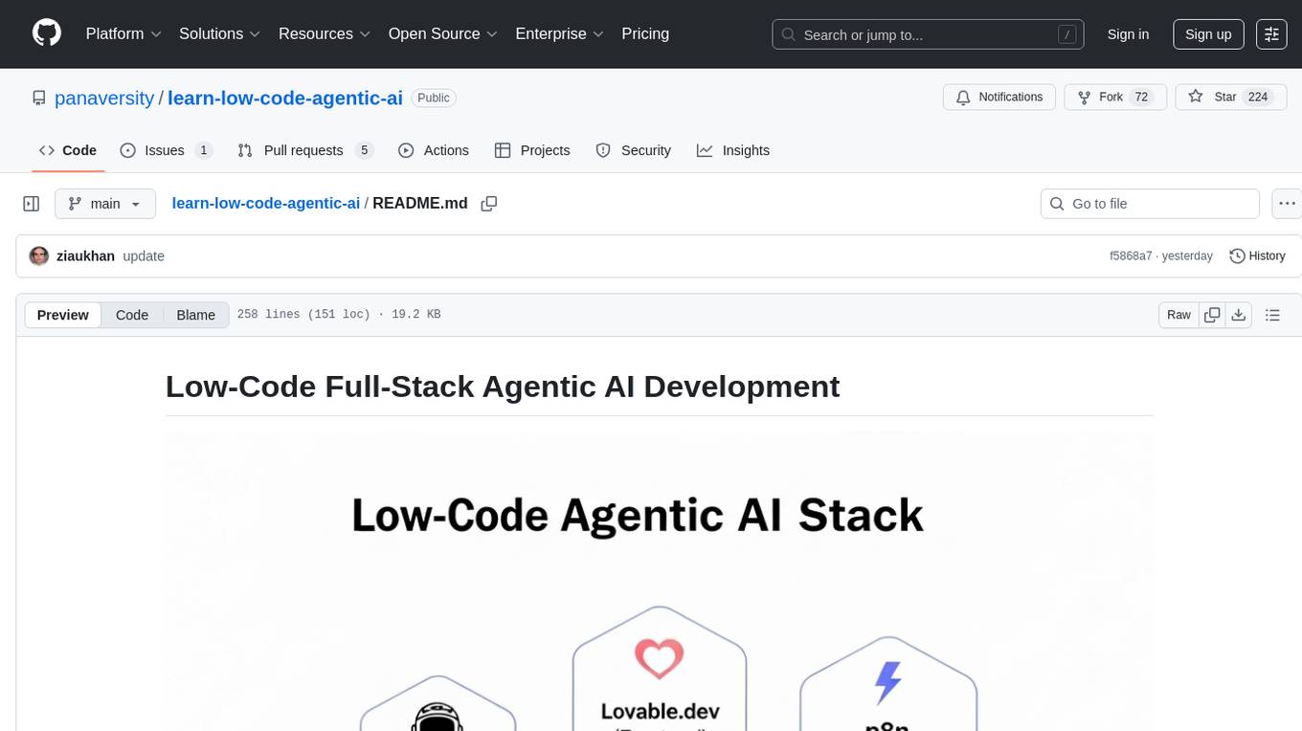The height and width of the screenshot is (731, 1302).
Task: Click the Issues count badge 1
Action: (x=203, y=150)
